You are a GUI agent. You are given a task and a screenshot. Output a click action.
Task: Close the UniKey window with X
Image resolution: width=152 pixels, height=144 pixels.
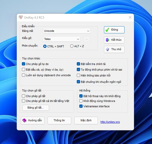(130, 17)
